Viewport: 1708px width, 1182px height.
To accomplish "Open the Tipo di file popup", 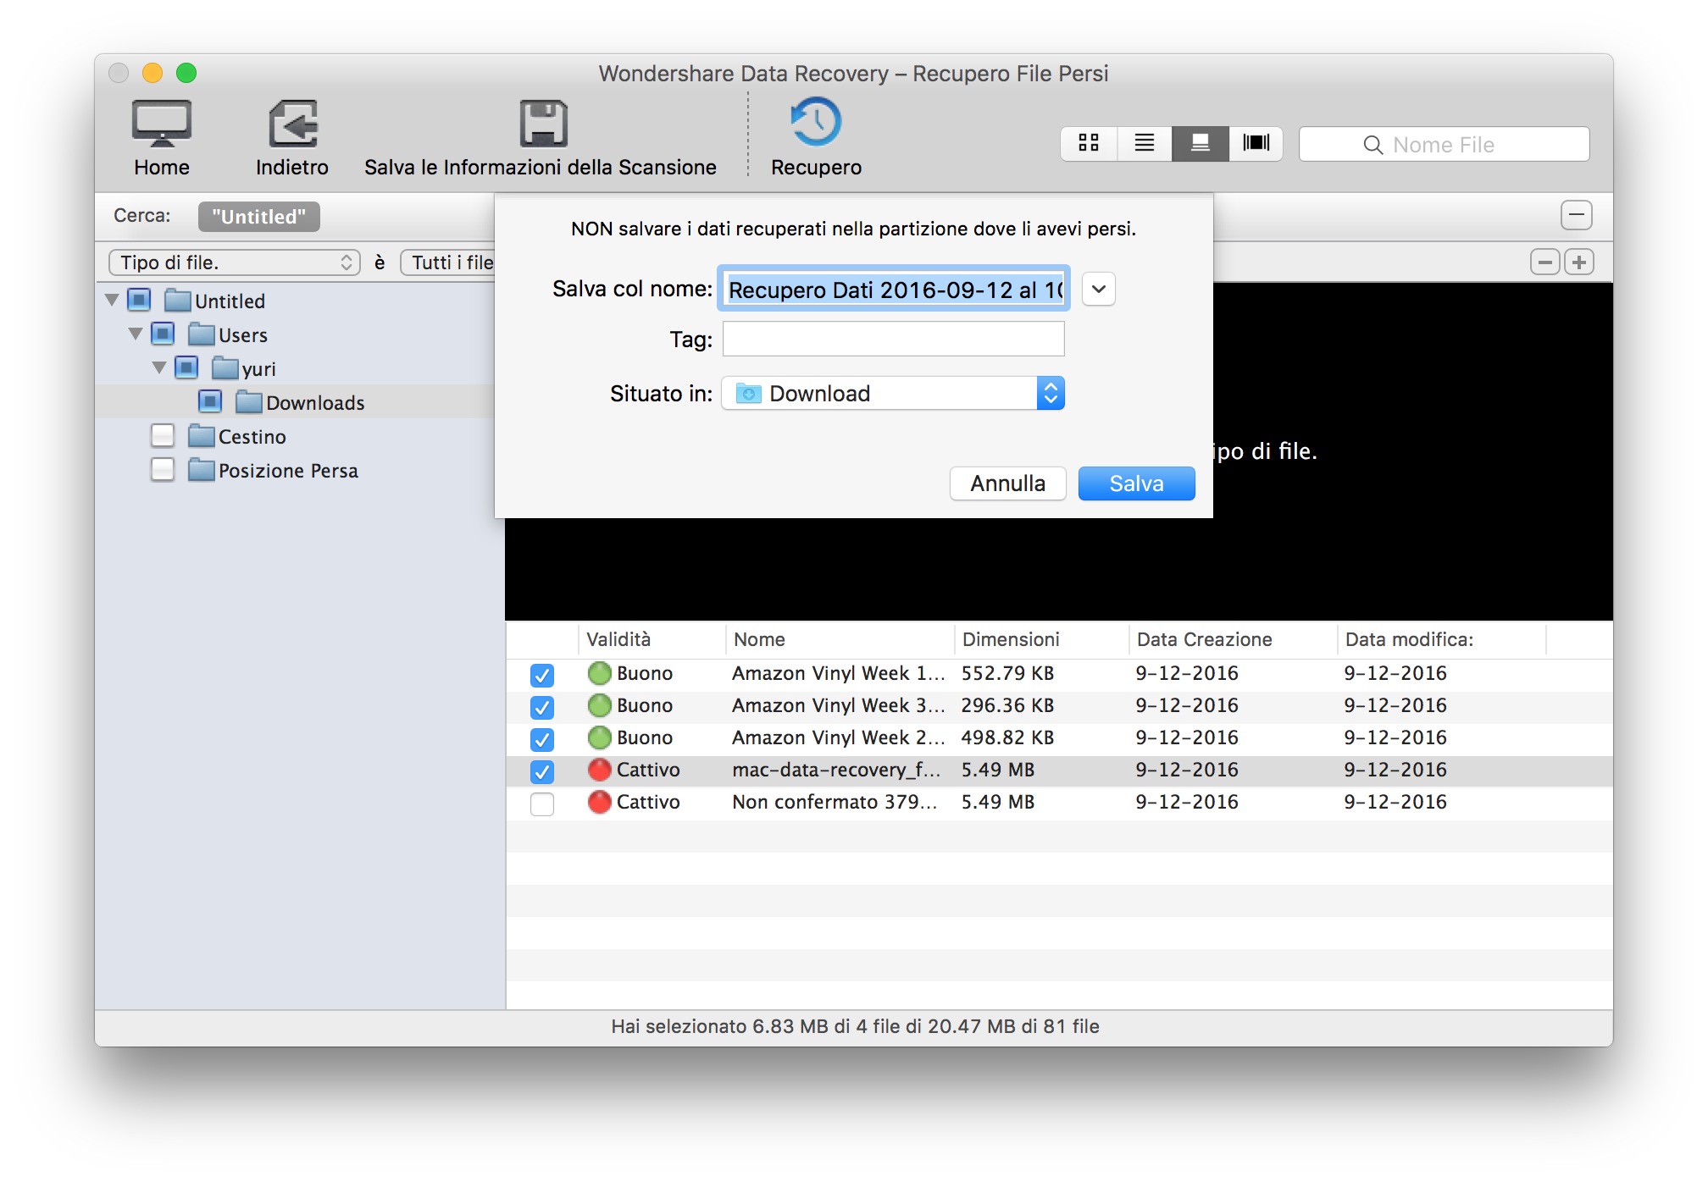I will (235, 262).
